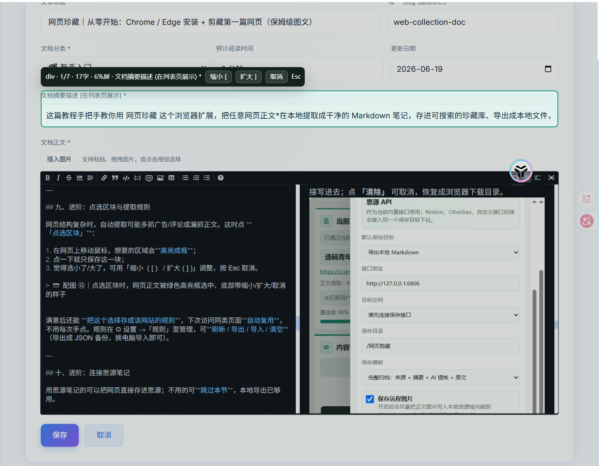Insert a title heading from the toolbar
This screenshot has width=599, height=466.
click(x=90, y=178)
